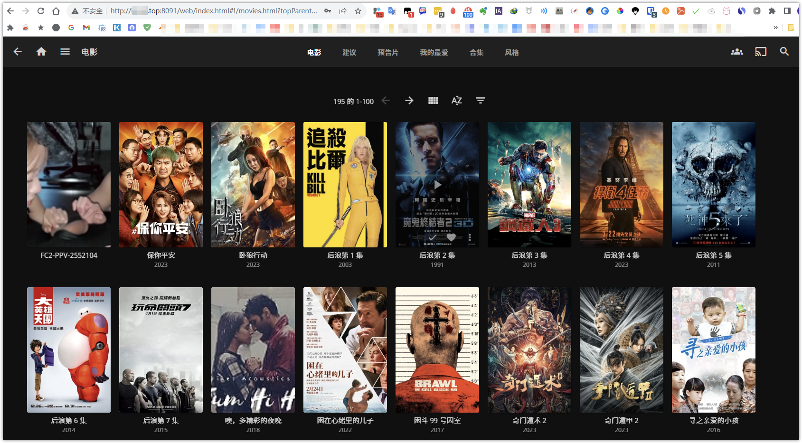The image size is (802, 443).
Task: Click the previous page arrow
Action: point(386,101)
